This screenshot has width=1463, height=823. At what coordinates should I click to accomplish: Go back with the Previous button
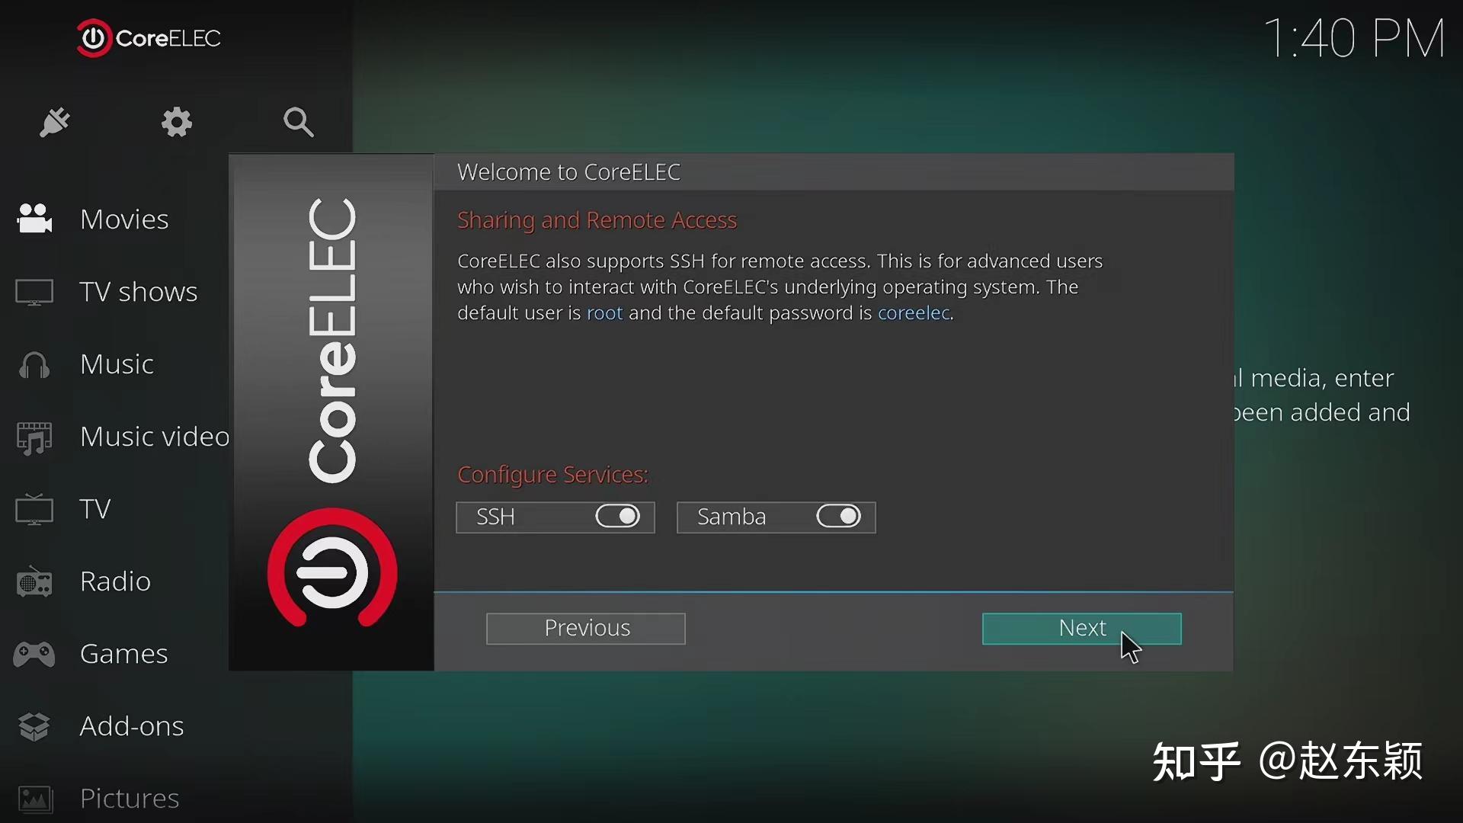tap(585, 629)
